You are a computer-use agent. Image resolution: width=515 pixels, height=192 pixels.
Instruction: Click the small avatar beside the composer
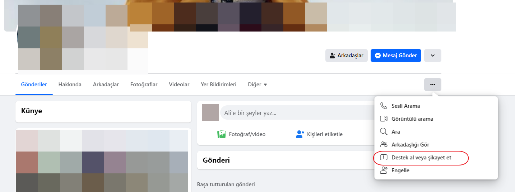(x=210, y=112)
